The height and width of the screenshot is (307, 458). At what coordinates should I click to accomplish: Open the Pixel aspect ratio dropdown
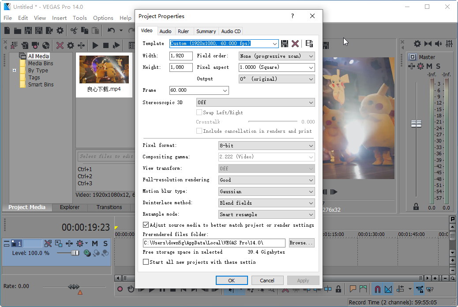coord(311,67)
